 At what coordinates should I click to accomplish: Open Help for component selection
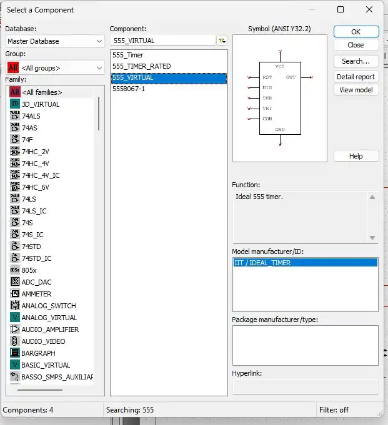click(x=356, y=156)
